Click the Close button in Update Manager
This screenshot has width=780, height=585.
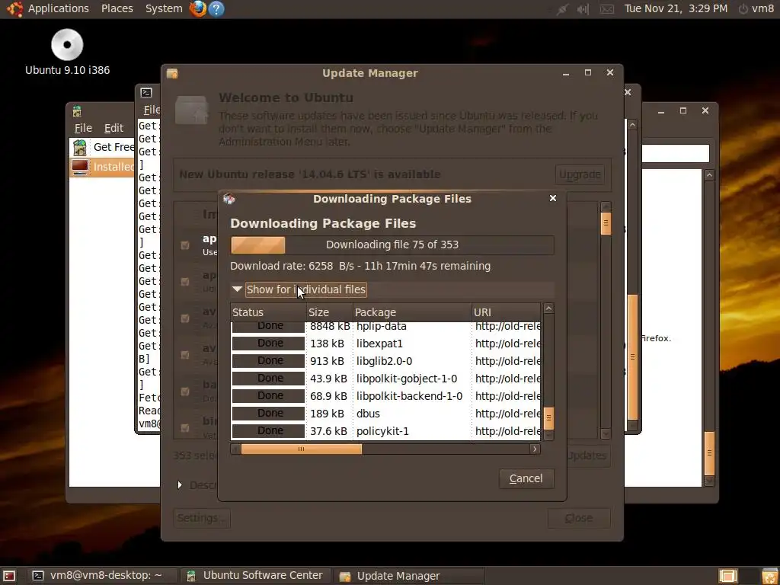579,518
